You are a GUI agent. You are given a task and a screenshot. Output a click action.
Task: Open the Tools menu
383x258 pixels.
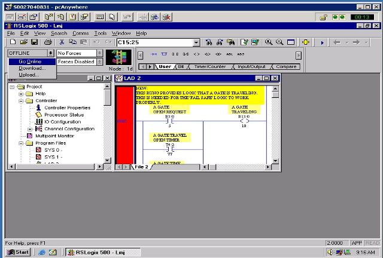pos(101,33)
